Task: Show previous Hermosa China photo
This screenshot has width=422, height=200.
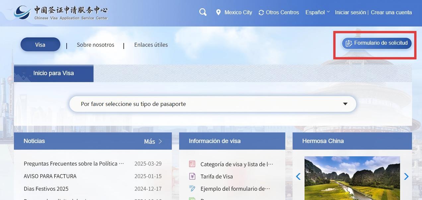Action: point(298,176)
